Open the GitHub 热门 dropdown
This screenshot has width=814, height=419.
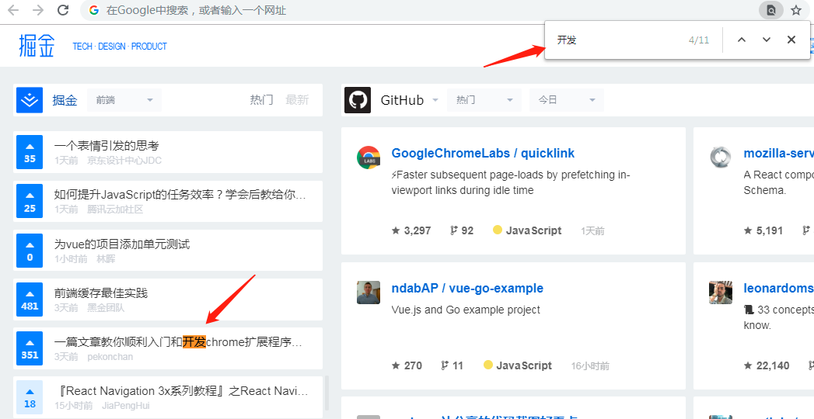484,100
